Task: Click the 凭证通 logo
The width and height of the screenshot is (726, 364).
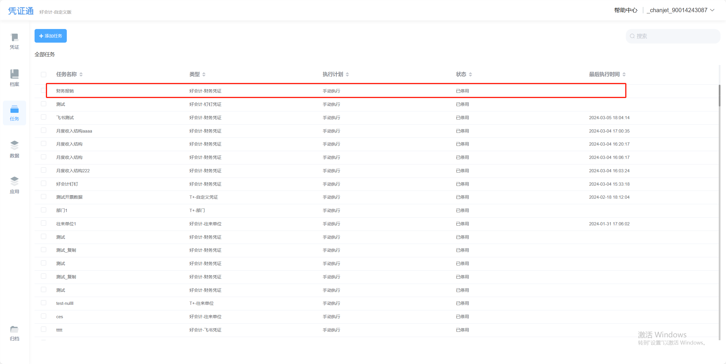Action: (21, 11)
